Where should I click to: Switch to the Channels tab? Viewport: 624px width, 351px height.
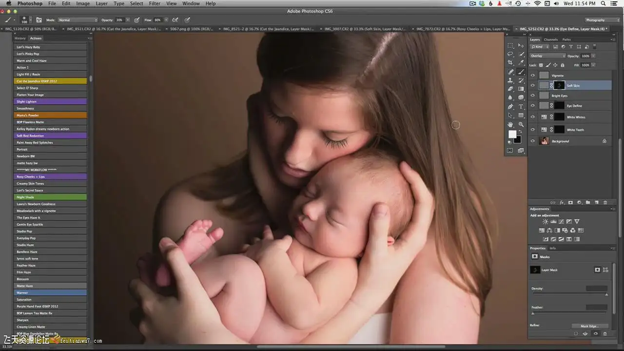point(550,39)
